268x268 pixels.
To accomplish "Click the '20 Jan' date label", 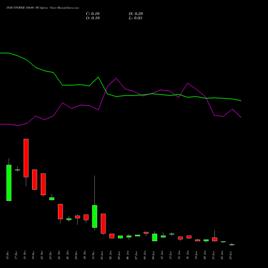I will click(x=205, y=255).
